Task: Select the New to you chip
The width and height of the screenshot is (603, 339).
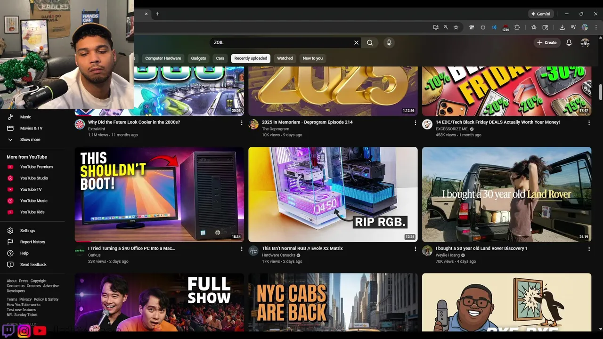Action: [x=313, y=58]
